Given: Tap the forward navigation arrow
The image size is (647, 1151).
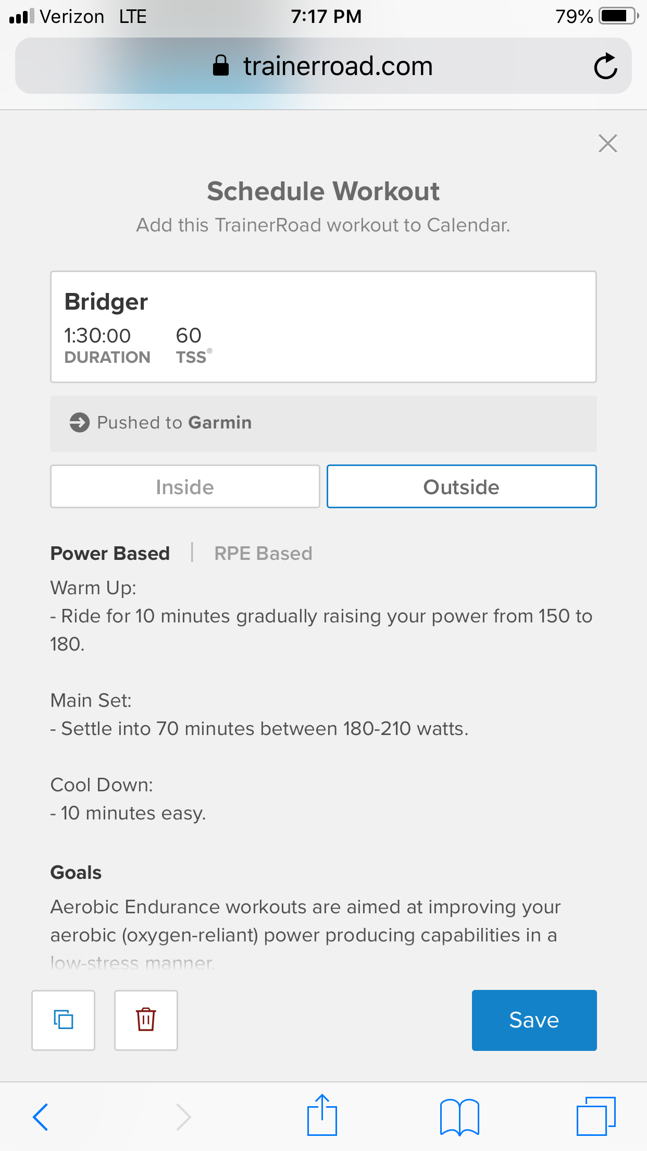Looking at the screenshot, I should tap(183, 1117).
